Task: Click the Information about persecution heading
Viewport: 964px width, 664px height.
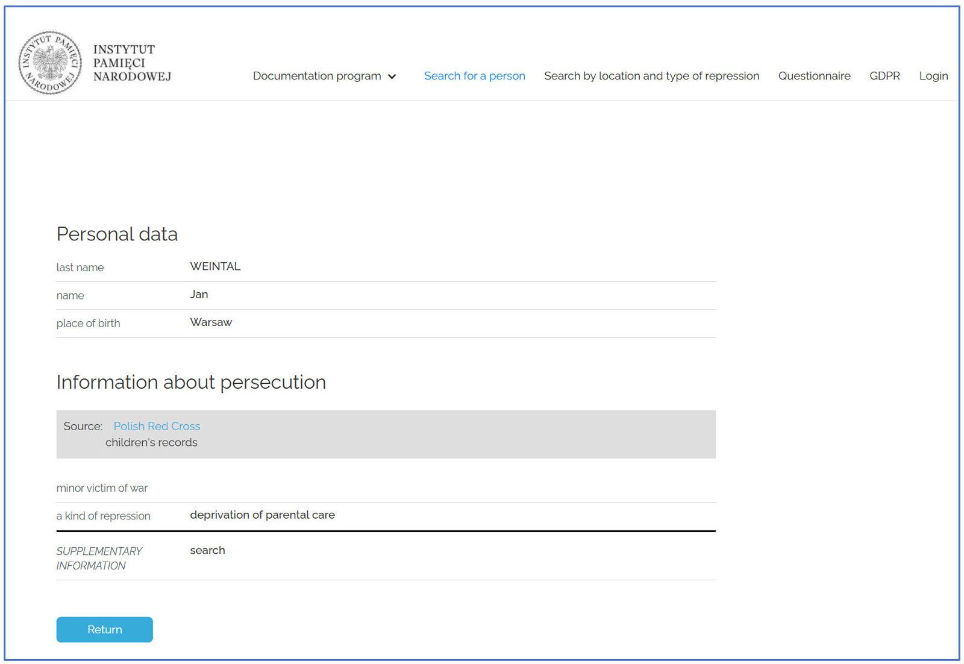Action: [191, 382]
